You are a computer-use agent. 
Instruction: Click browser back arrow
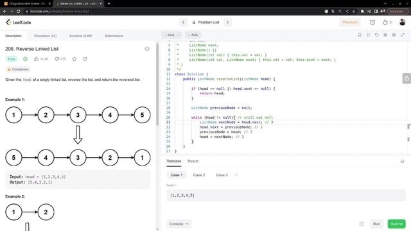pos(4,12)
